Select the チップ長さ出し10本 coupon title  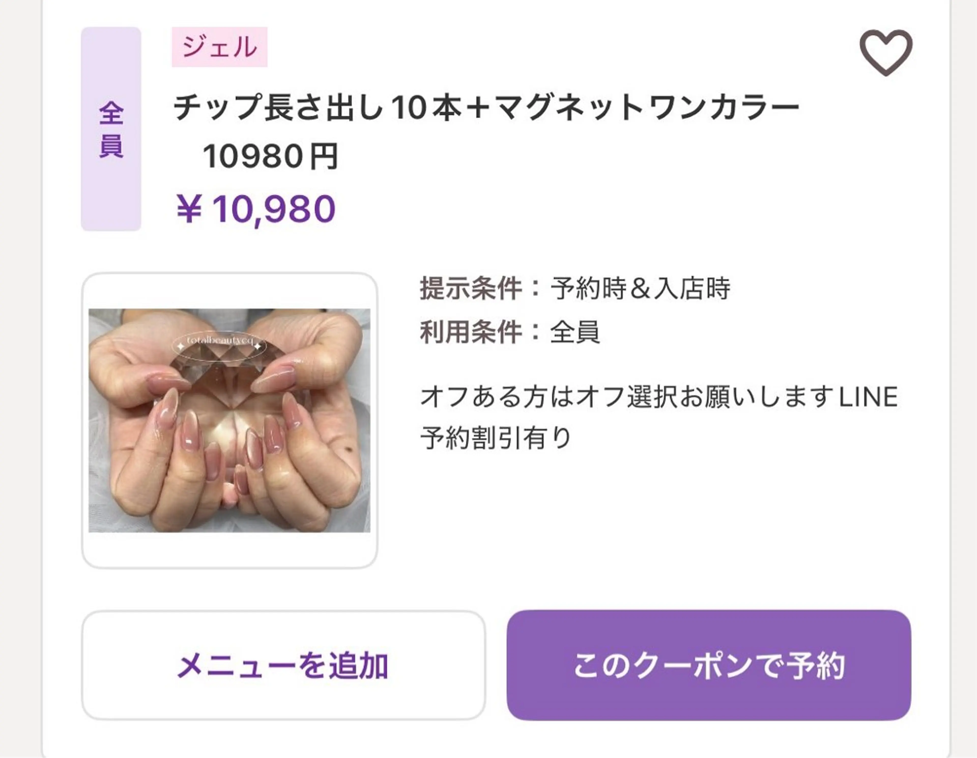pyautogui.click(x=313, y=108)
